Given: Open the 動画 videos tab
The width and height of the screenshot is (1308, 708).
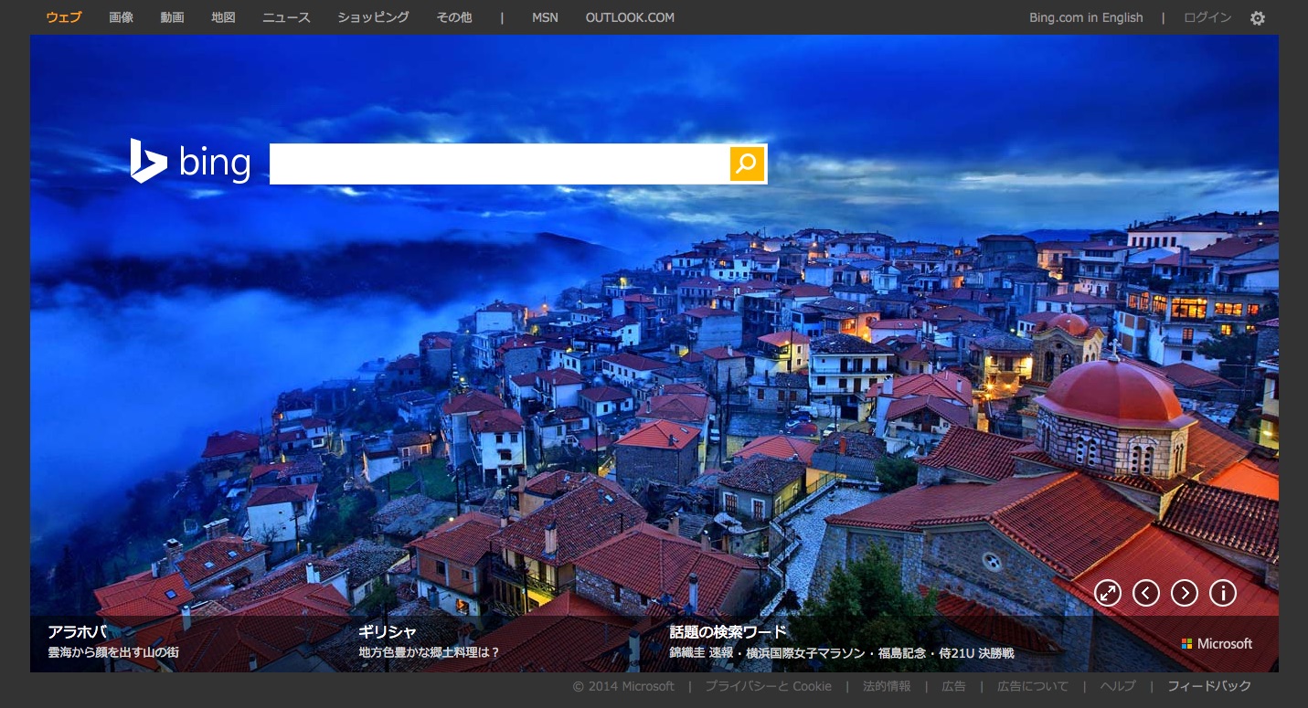Looking at the screenshot, I should (172, 17).
